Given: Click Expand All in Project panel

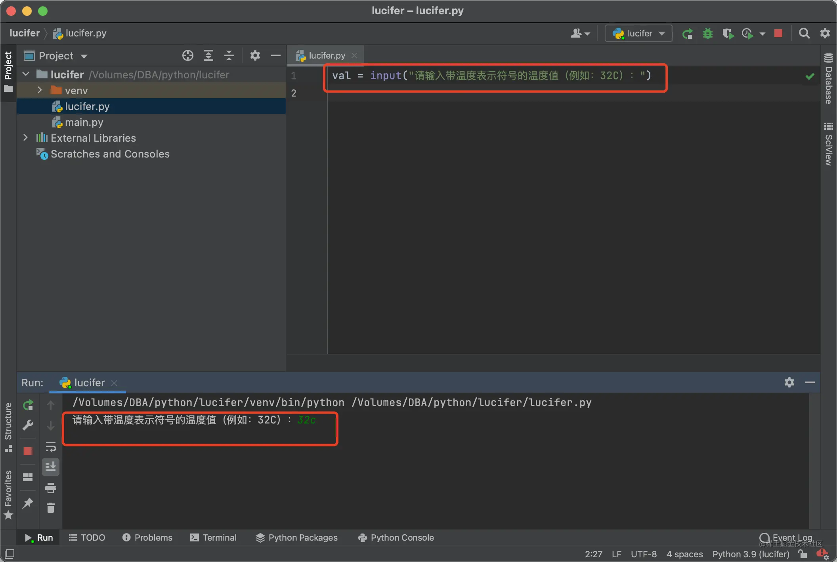Looking at the screenshot, I should (x=208, y=56).
